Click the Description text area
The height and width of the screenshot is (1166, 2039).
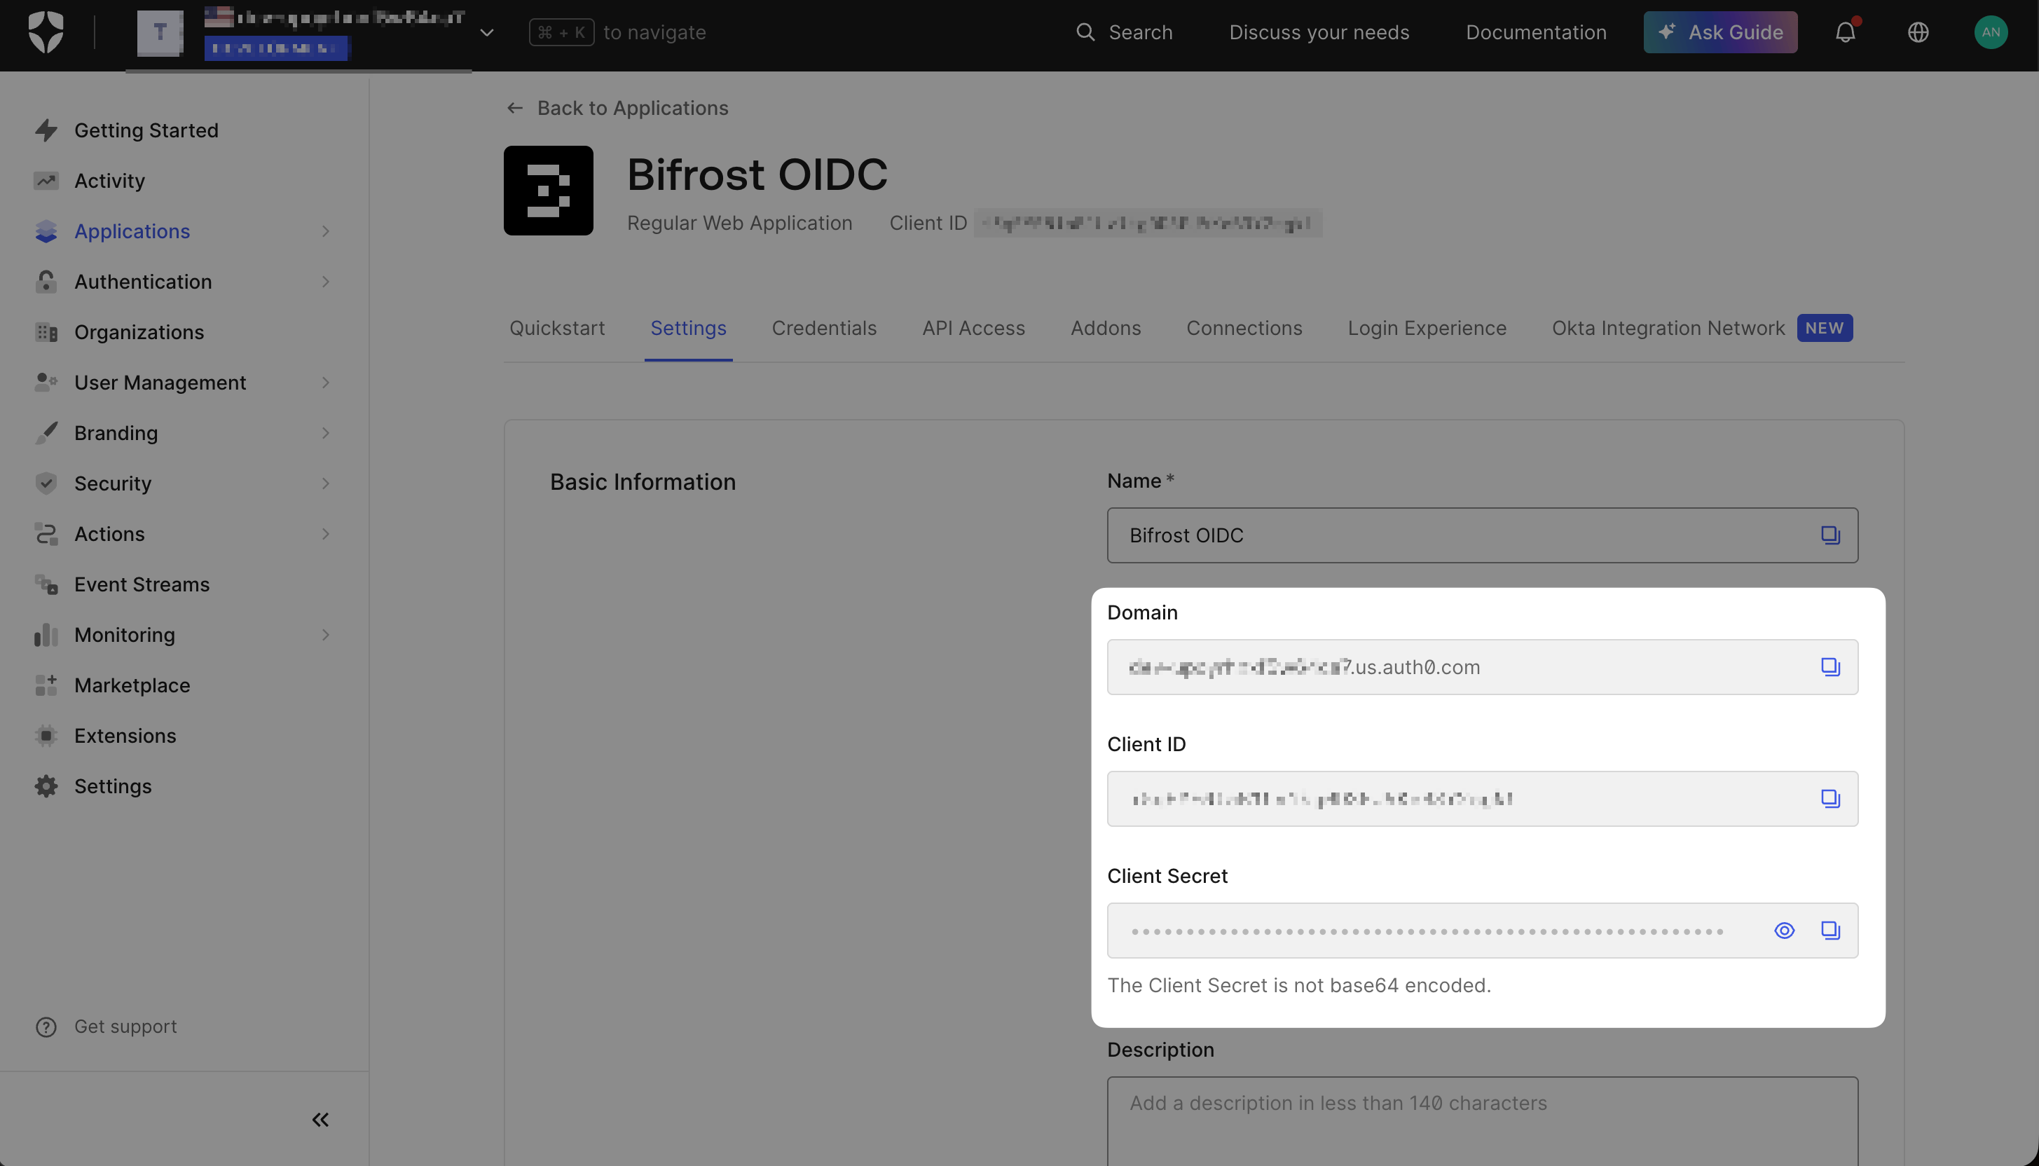click(1482, 1120)
